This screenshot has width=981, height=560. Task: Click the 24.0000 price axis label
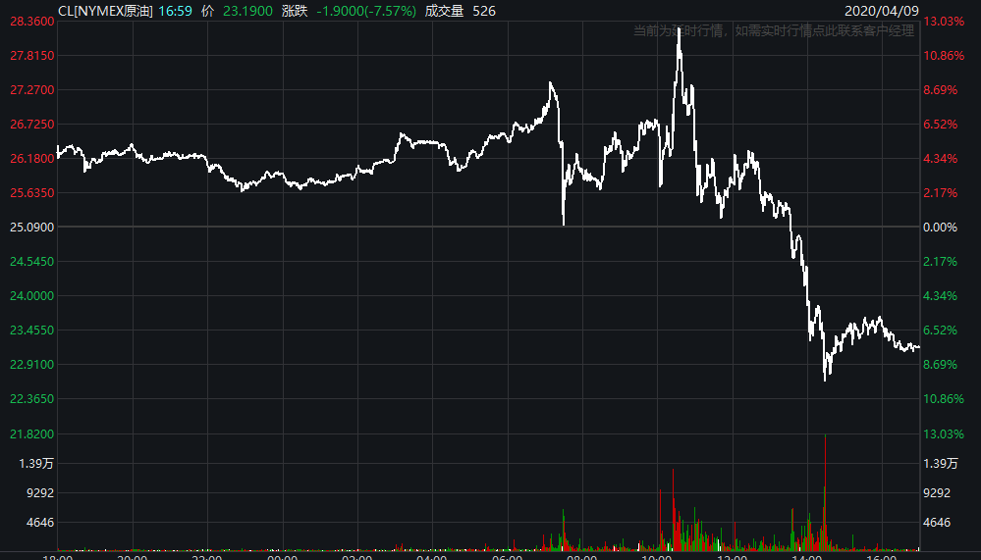[31, 296]
